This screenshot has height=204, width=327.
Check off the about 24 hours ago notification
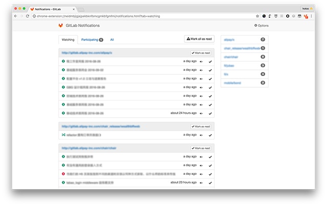tap(210, 113)
